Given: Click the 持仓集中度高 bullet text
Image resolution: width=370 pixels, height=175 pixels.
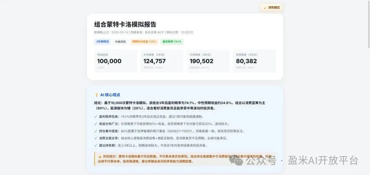Looking at the screenshot, I should [x=172, y=131].
